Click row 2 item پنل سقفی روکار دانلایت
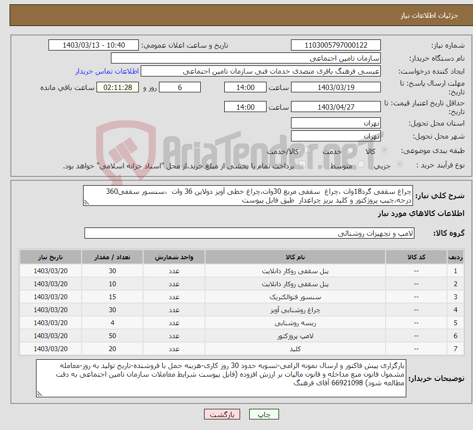The width and height of the screenshot is (473, 430). click(295, 284)
